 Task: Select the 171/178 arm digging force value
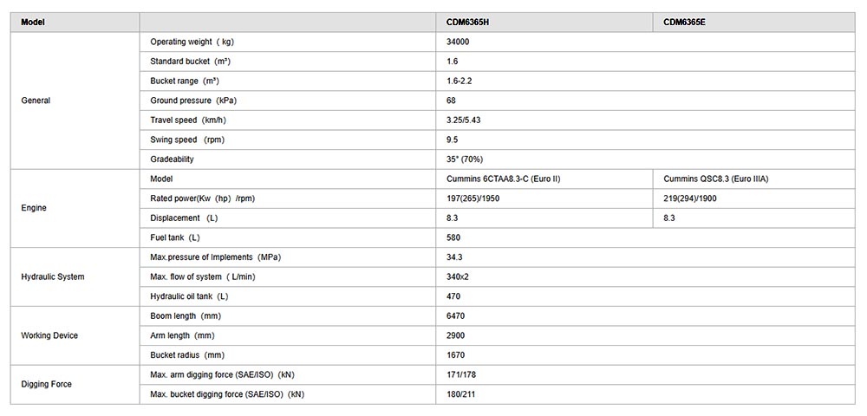click(x=460, y=374)
